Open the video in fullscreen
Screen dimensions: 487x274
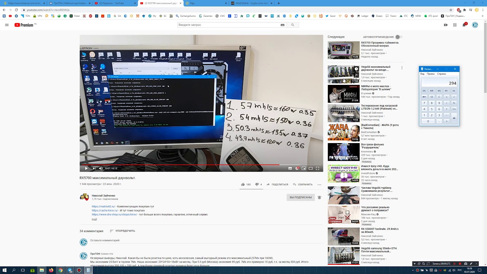point(318,168)
